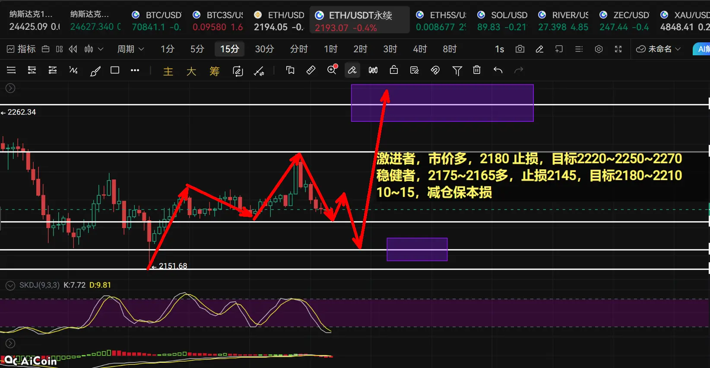Click the line swap tool icon
710x368 pixels.
[259, 71]
